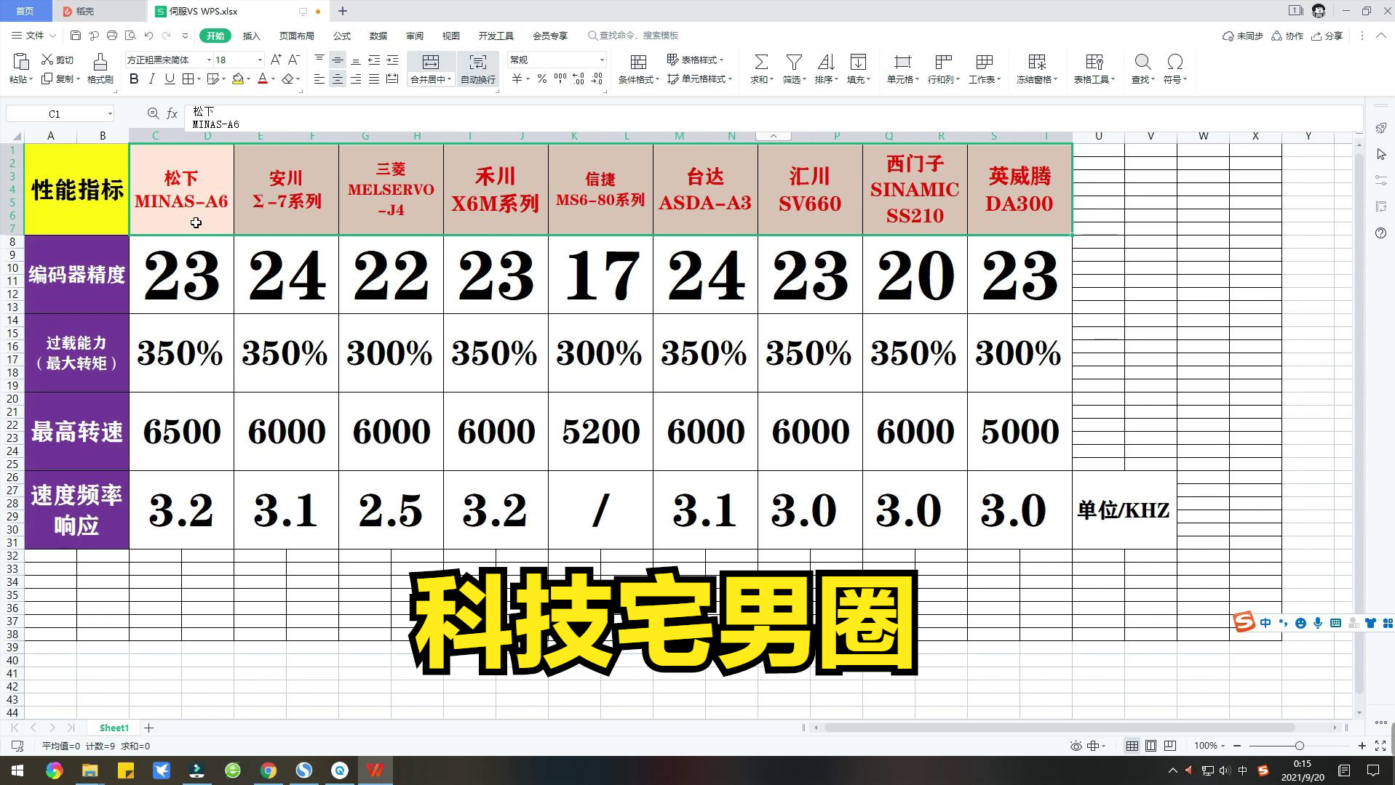Image resolution: width=1395 pixels, height=785 pixels.
Task: Toggle Auto Wrap (自动换行) for the cells
Action: pos(477,69)
